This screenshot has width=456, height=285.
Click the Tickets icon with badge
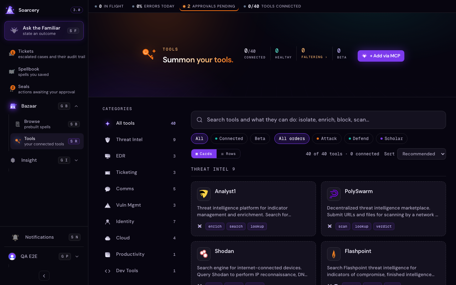[12, 53]
